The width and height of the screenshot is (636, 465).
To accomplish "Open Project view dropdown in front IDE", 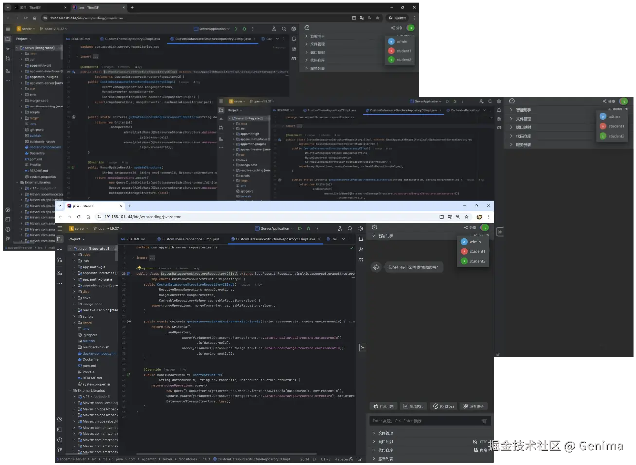I will pos(76,239).
